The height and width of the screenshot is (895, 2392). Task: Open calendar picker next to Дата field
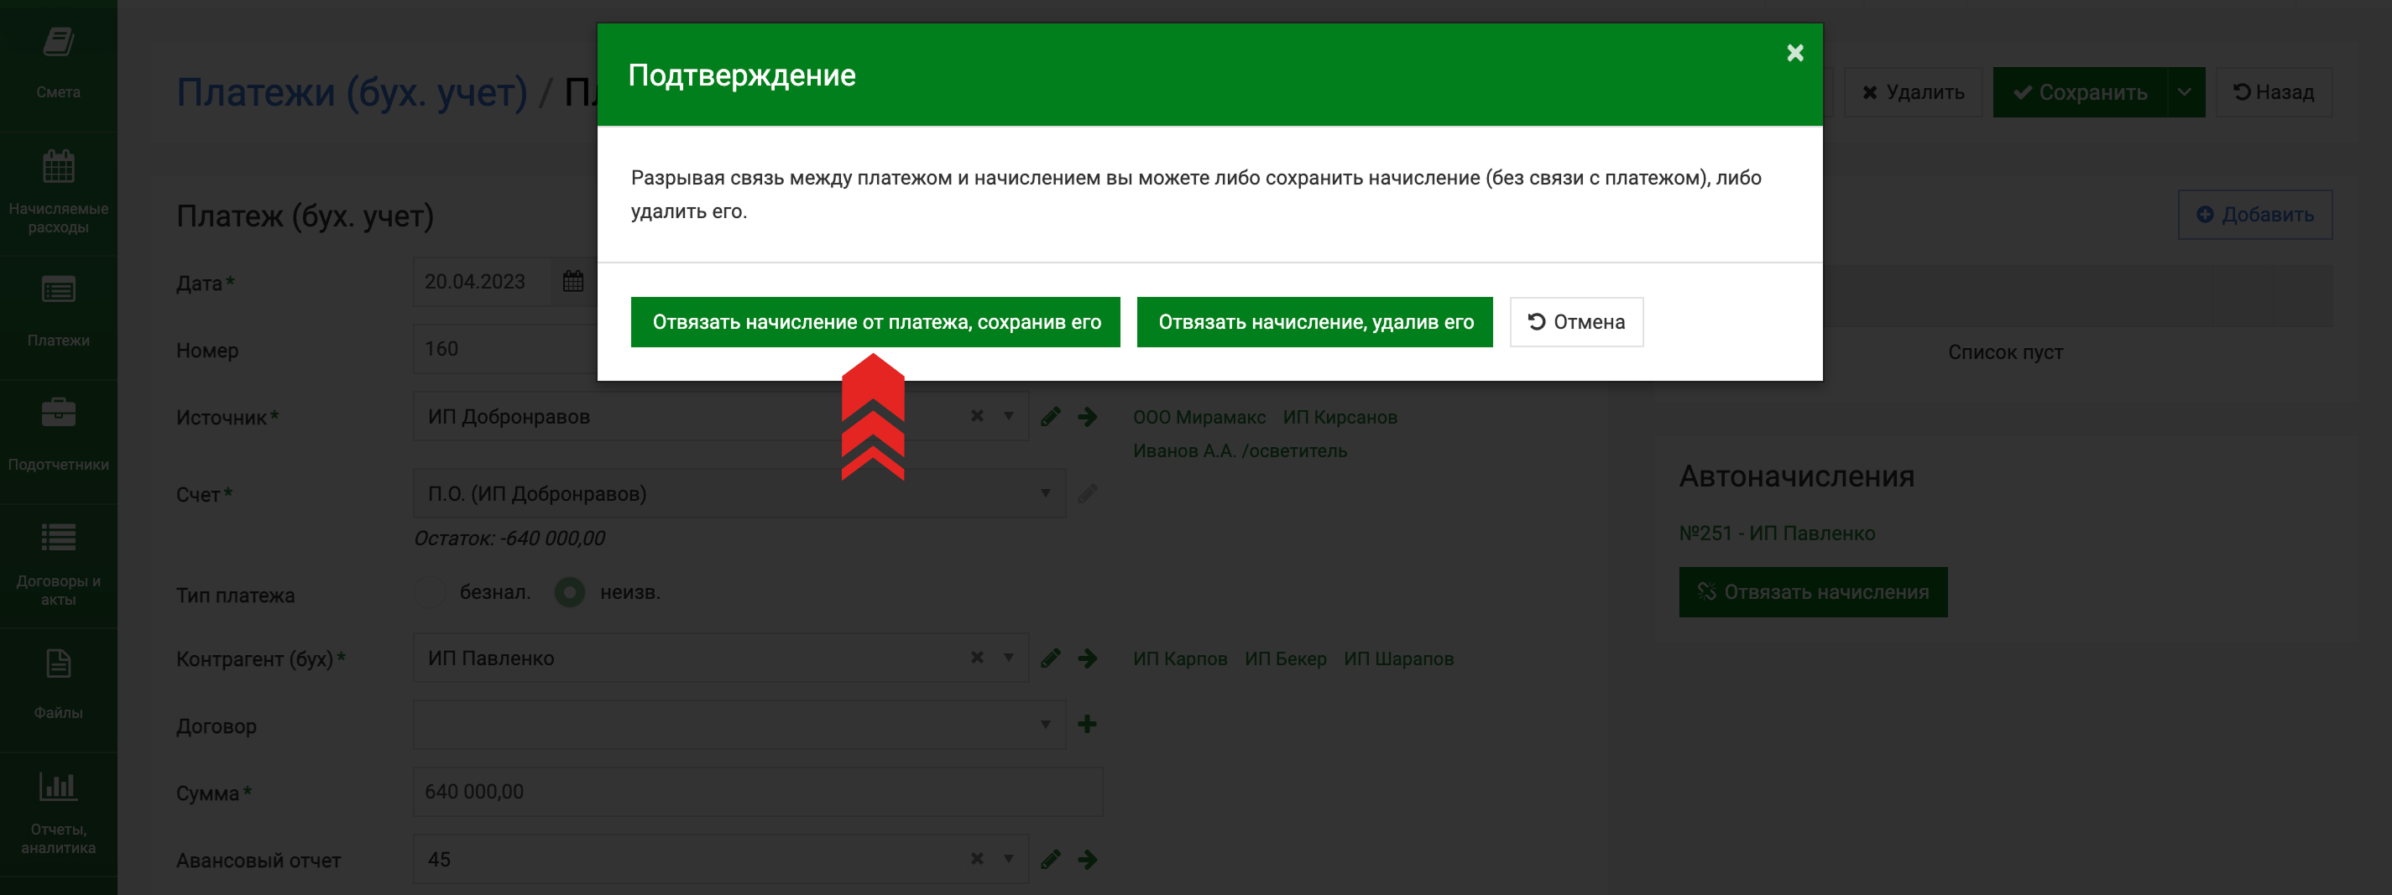573,281
